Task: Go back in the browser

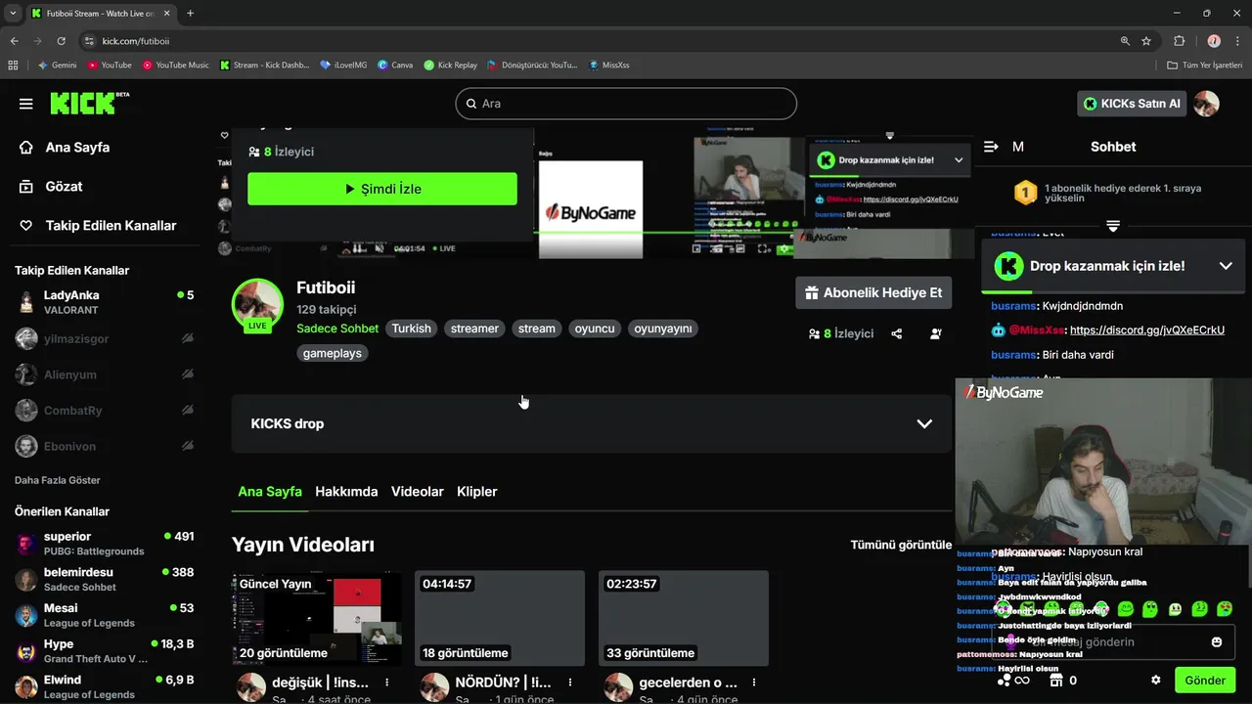Action: [14, 41]
